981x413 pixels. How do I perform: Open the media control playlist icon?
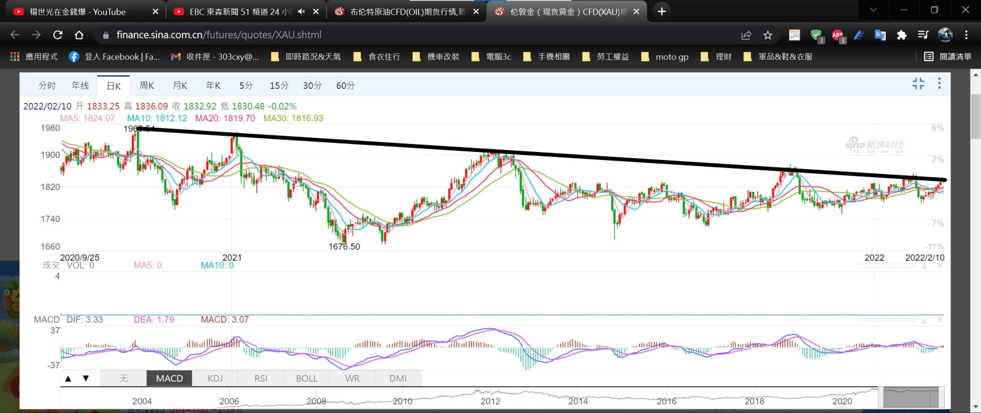923,36
